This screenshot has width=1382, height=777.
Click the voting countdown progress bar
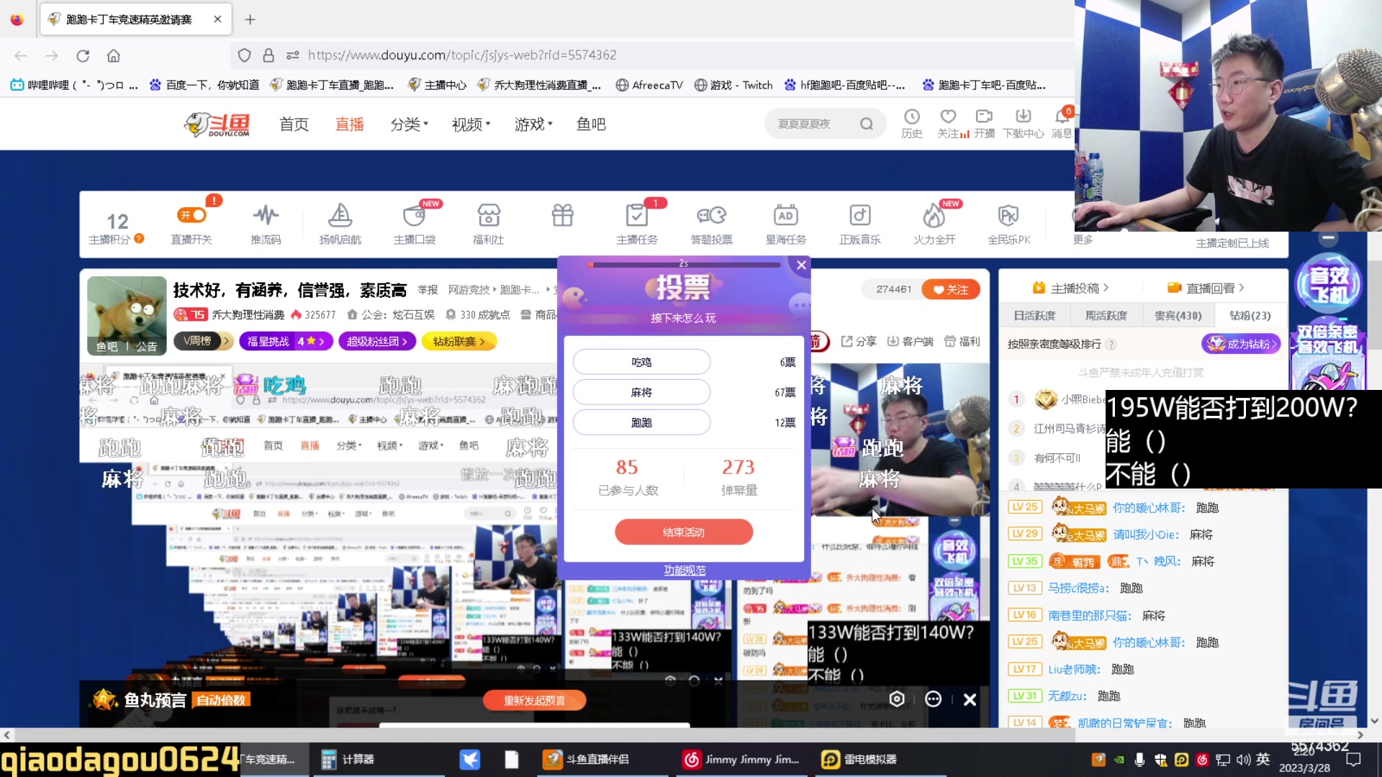(x=684, y=265)
